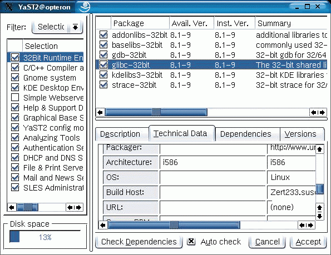The height and width of the screenshot is (255, 331).
Task: Toggle the glibc-32bit package checkbox
Action: coord(103,64)
